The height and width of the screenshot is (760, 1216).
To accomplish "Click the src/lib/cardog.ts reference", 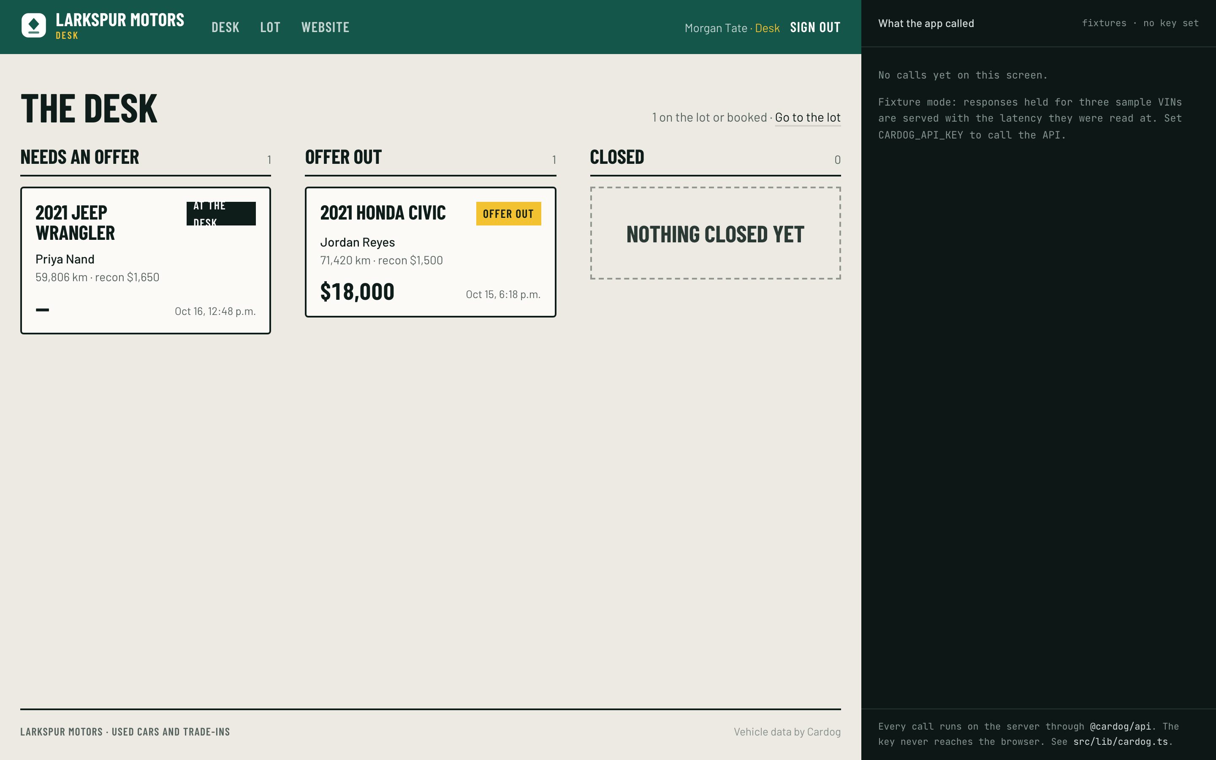I will tap(1121, 741).
